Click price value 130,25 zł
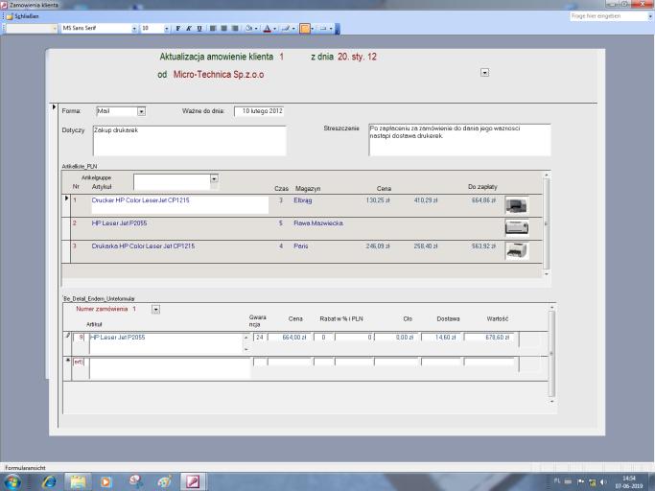 pyautogui.click(x=378, y=200)
